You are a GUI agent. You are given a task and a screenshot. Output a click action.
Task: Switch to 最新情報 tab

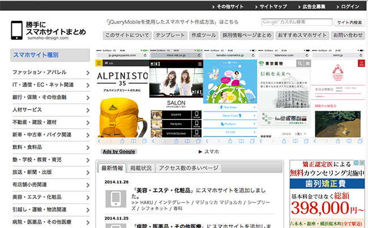112,168
